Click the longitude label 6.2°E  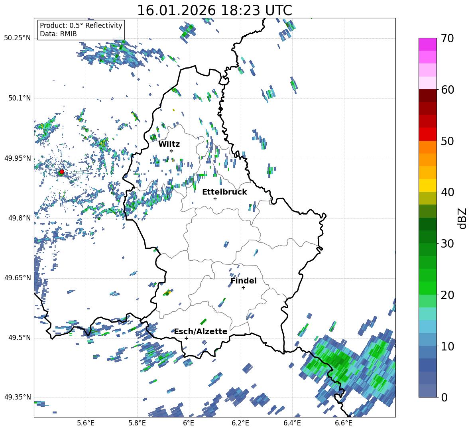tap(240, 423)
